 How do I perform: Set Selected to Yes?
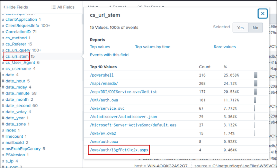pyautogui.click(x=240, y=28)
